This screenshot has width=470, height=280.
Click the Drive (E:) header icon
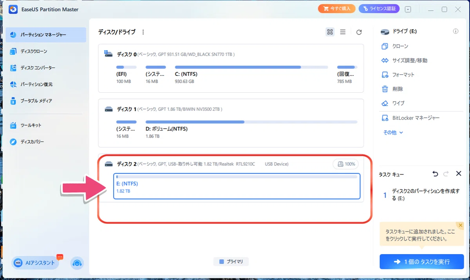pyautogui.click(x=385, y=31)
